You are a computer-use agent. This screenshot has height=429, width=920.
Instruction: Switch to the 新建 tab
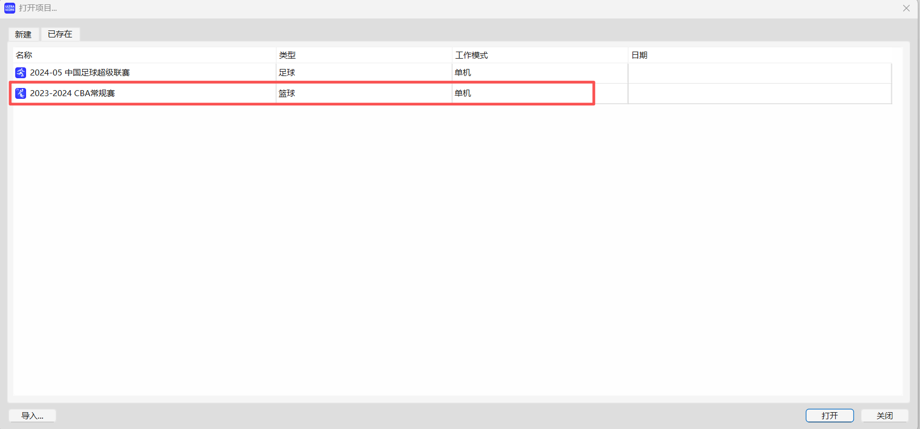pyautogui.click(x=23, y=34)
